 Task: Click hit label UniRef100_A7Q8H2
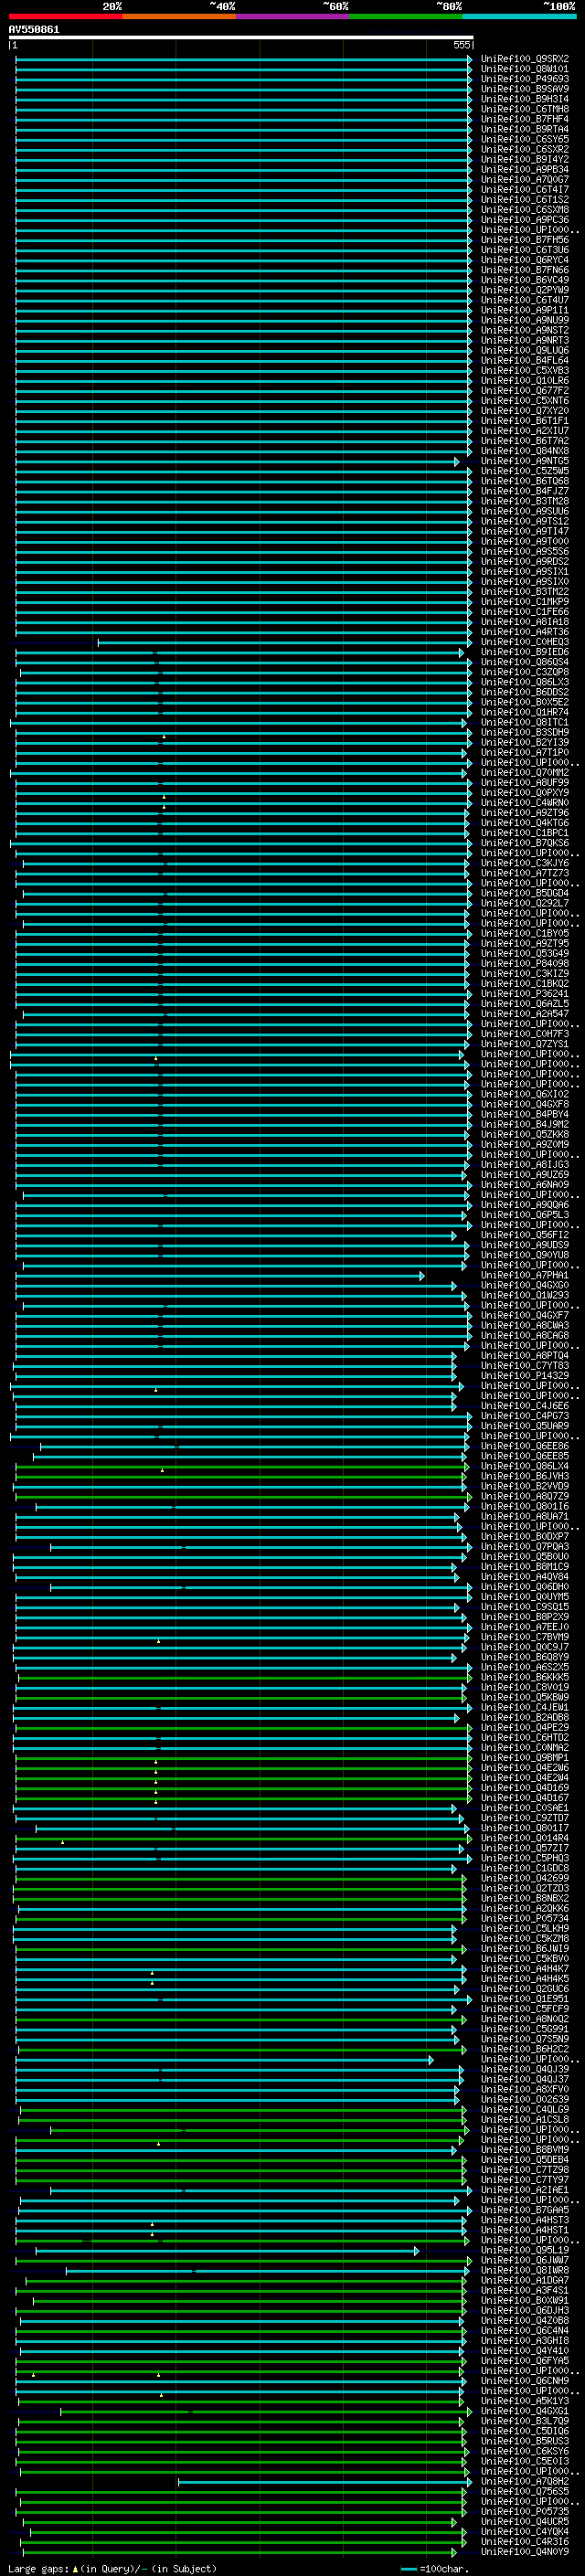525,2481
